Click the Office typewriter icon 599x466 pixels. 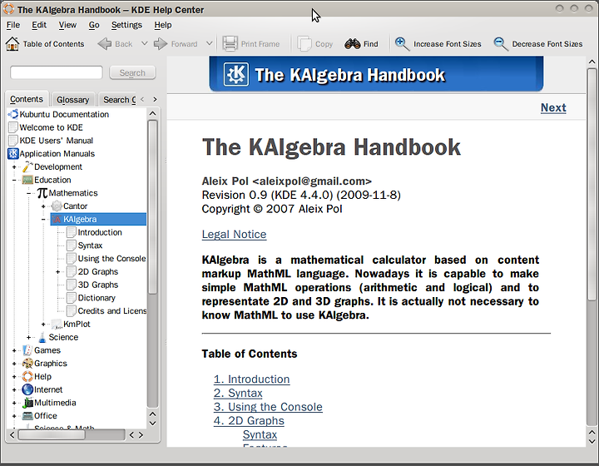tap(27, 415)
